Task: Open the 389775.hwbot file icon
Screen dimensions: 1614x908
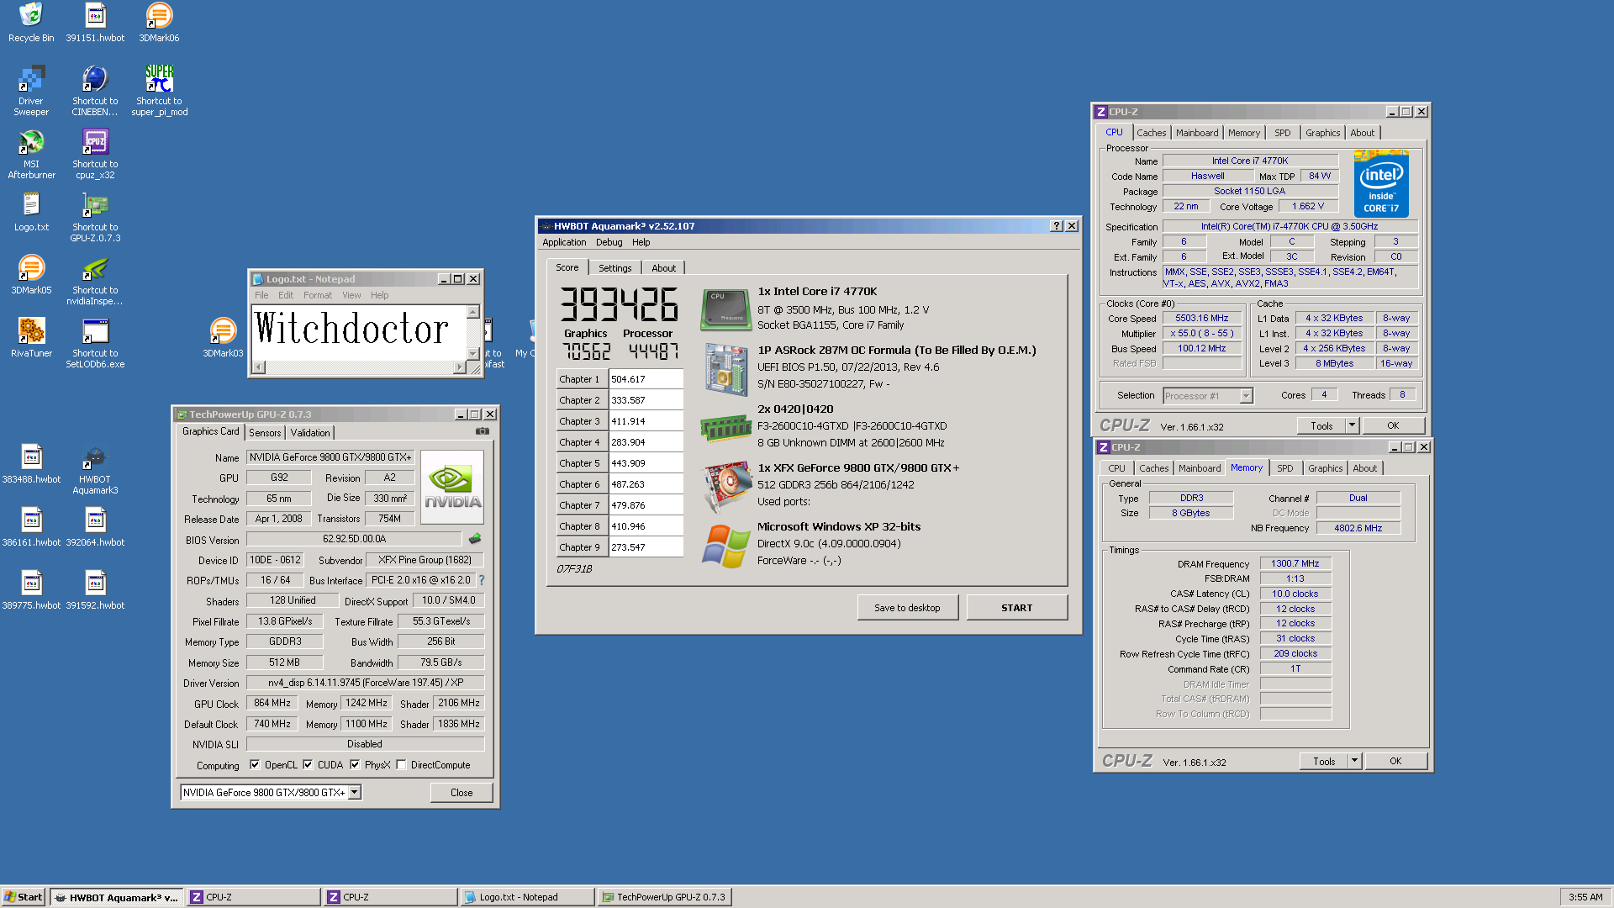Action: tap(31, 590)
